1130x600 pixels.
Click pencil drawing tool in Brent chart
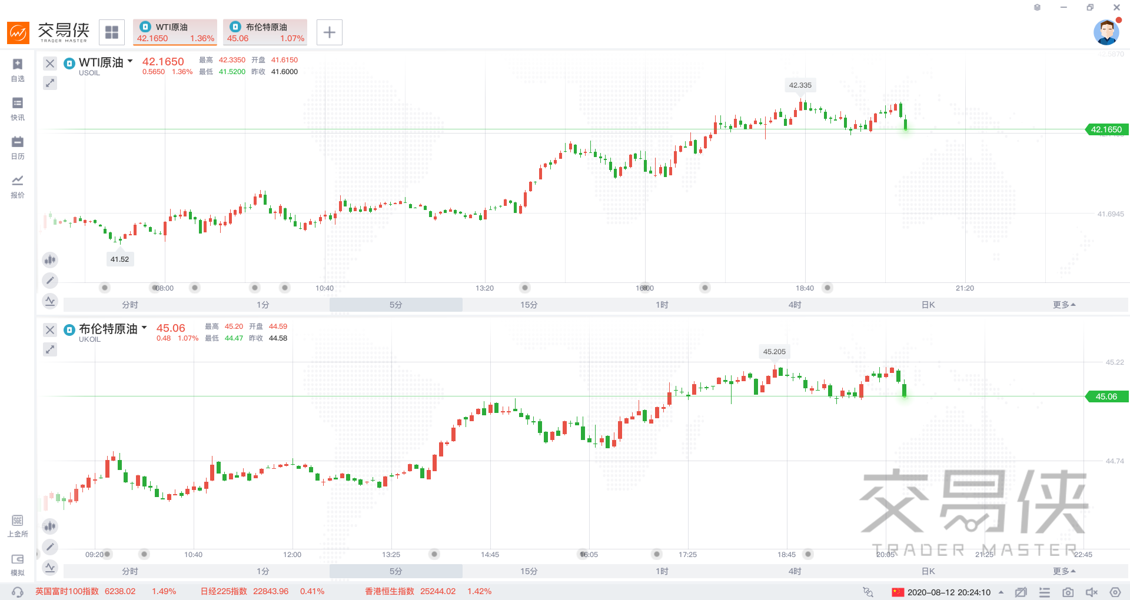(x=50, y=547)
